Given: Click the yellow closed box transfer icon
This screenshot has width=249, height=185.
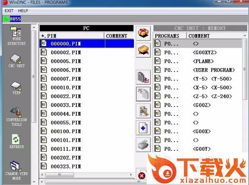Looking at the screenshot, I should click(143, 51).
